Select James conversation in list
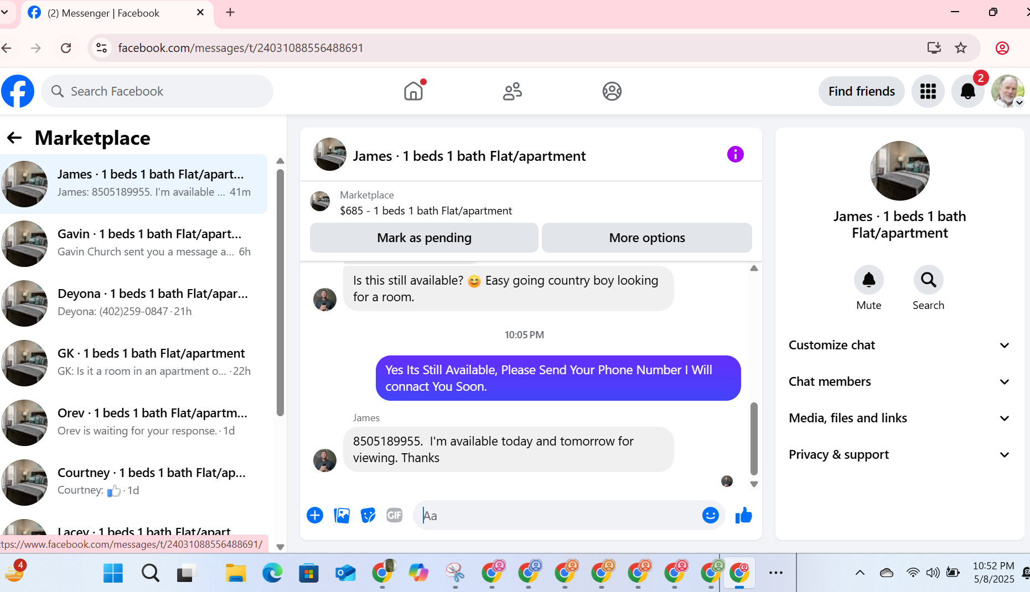The height and width of the screenshot is (592, 1030). coord(133,184)
